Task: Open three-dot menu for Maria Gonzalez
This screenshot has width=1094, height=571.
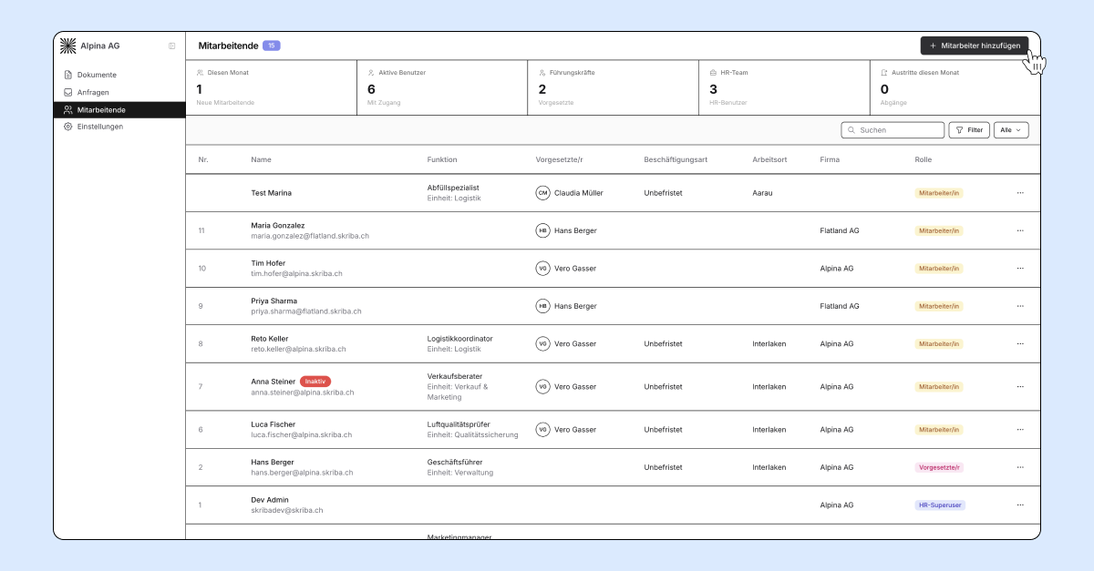Action: pos(1020,230)
